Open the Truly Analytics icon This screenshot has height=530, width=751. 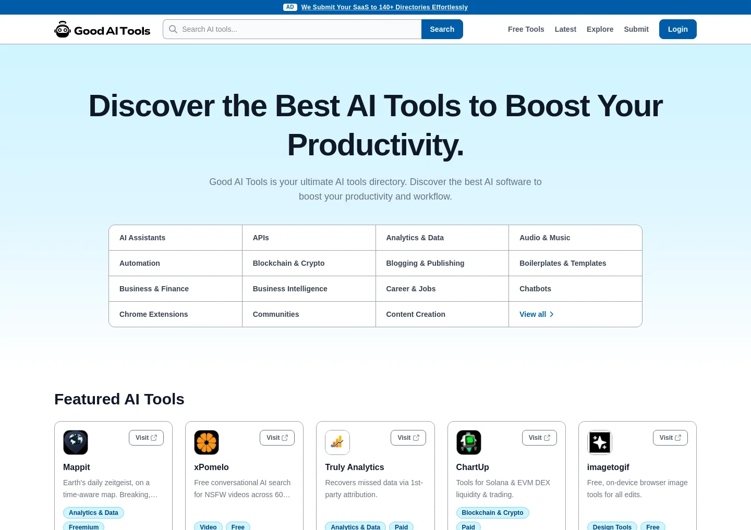tap(337, 442)
